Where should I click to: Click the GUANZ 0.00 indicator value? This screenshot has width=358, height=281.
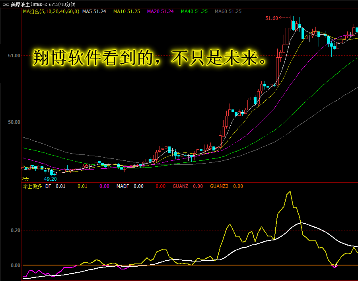(188, 186)
